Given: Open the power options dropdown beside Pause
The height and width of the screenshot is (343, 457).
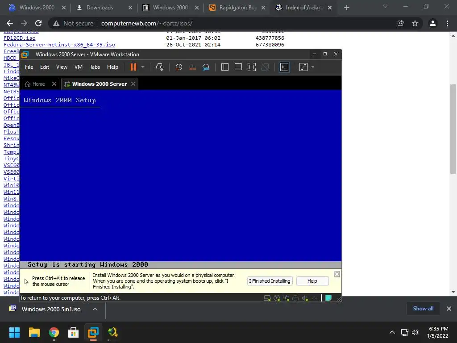Looking at the screenshot, I should pyautogui.click(x=143, y=67).
